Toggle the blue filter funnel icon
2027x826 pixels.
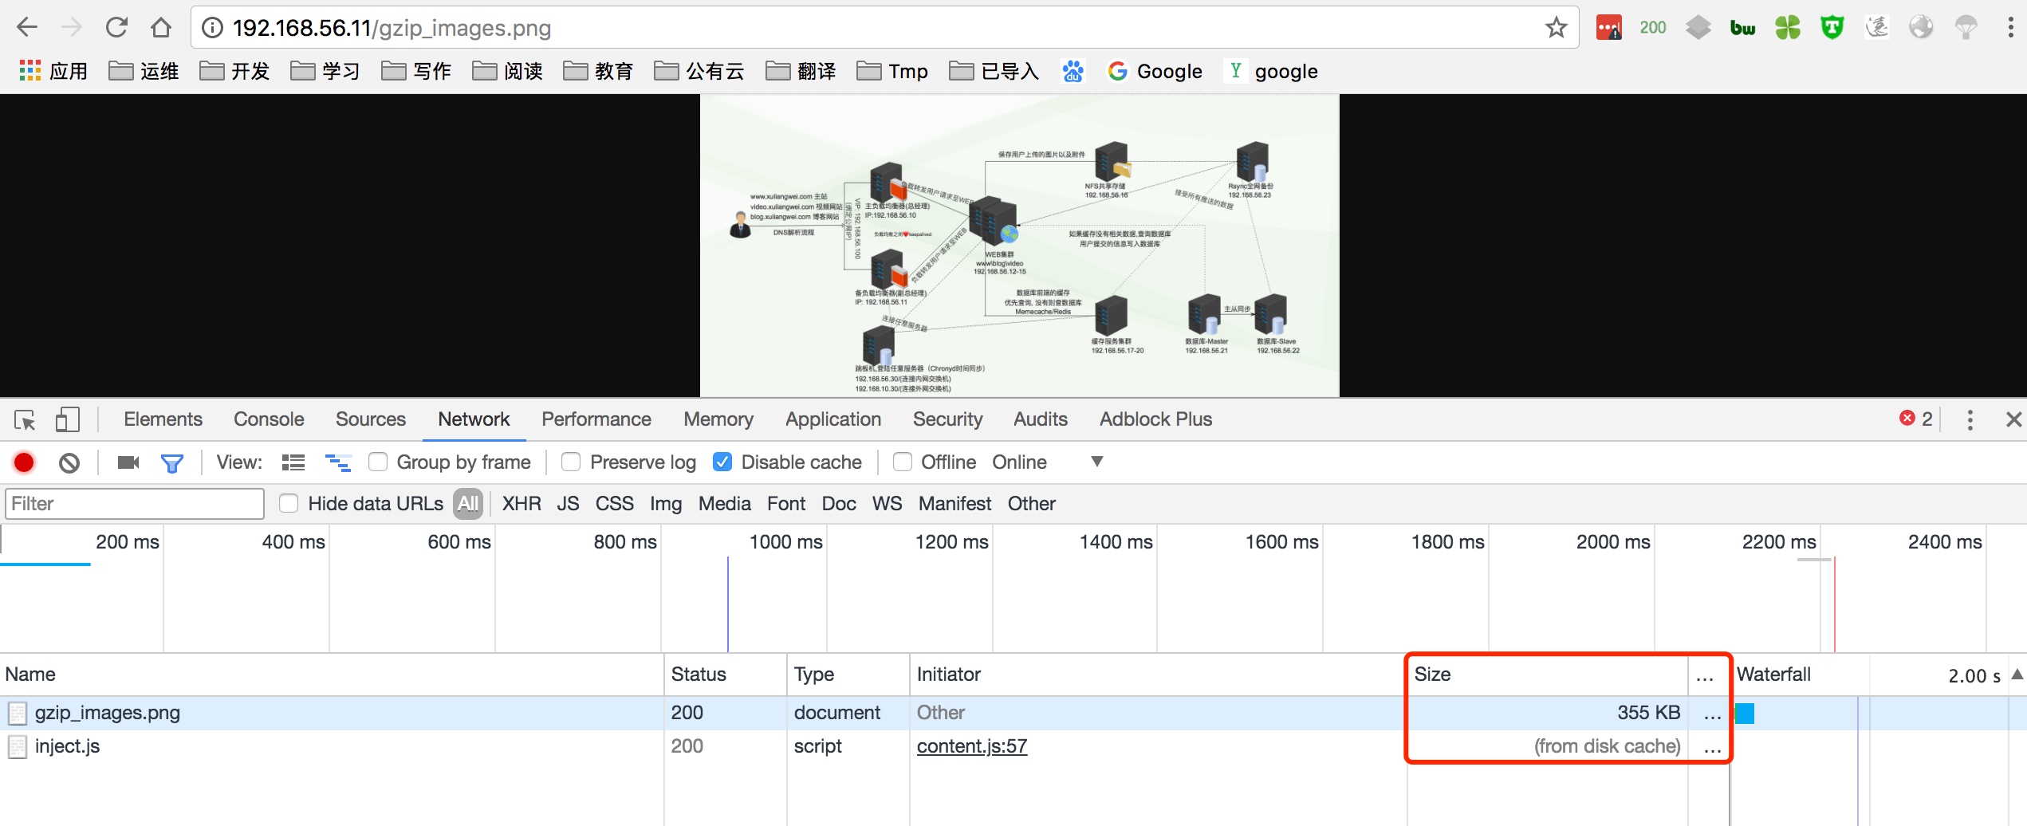pyautogui.click(x=172, y=463)
